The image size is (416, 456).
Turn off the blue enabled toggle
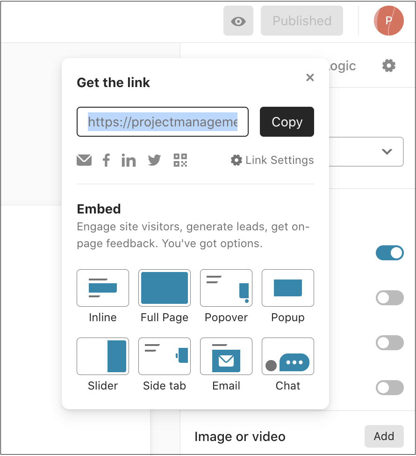pyautogui.click(x=389, y=253)
